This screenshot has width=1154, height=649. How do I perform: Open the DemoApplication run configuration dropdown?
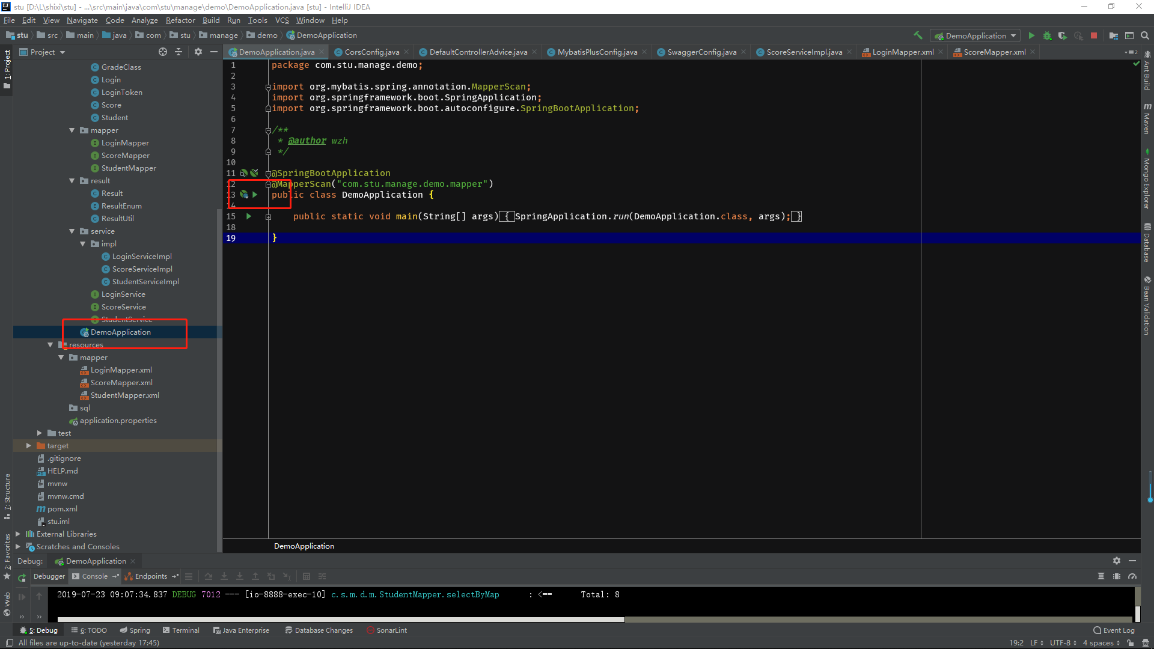tap(975, 35)
